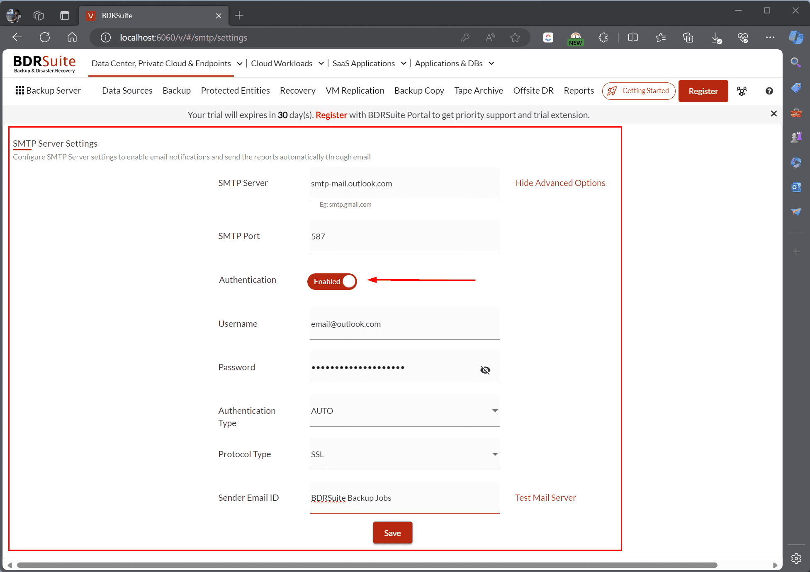Click Hide Advanced Options link
This screenshot has width=810, height=572.
(x=560, y=183)
